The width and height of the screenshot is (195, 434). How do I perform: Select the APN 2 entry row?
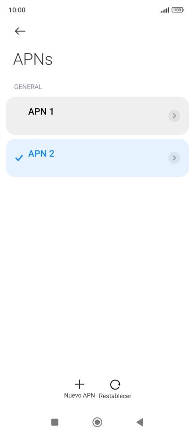pyautogui.click(x=97, y=158)
